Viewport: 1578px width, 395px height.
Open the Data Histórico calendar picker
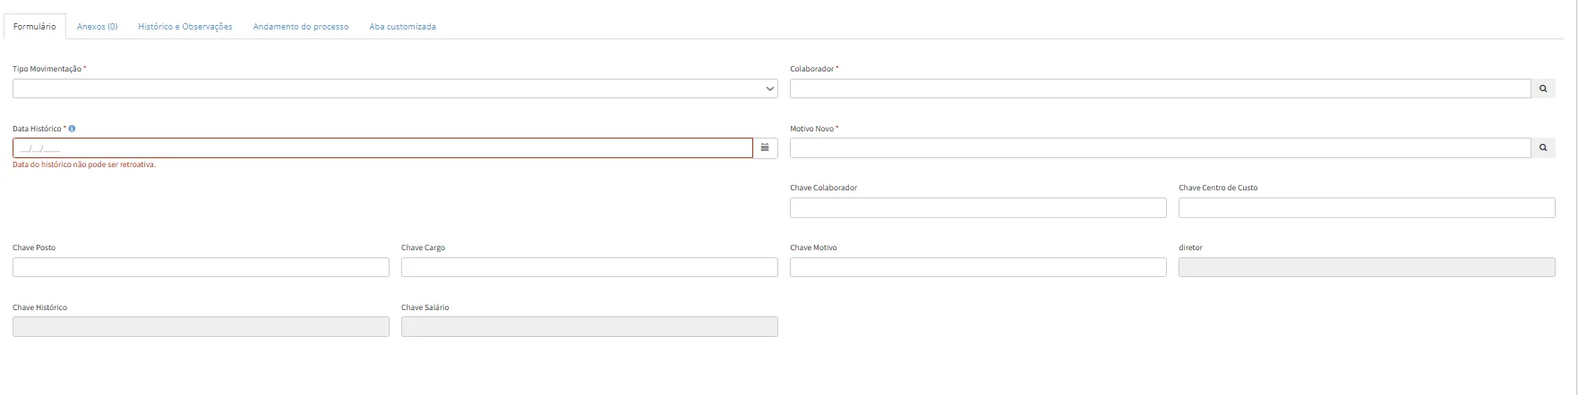765,148
